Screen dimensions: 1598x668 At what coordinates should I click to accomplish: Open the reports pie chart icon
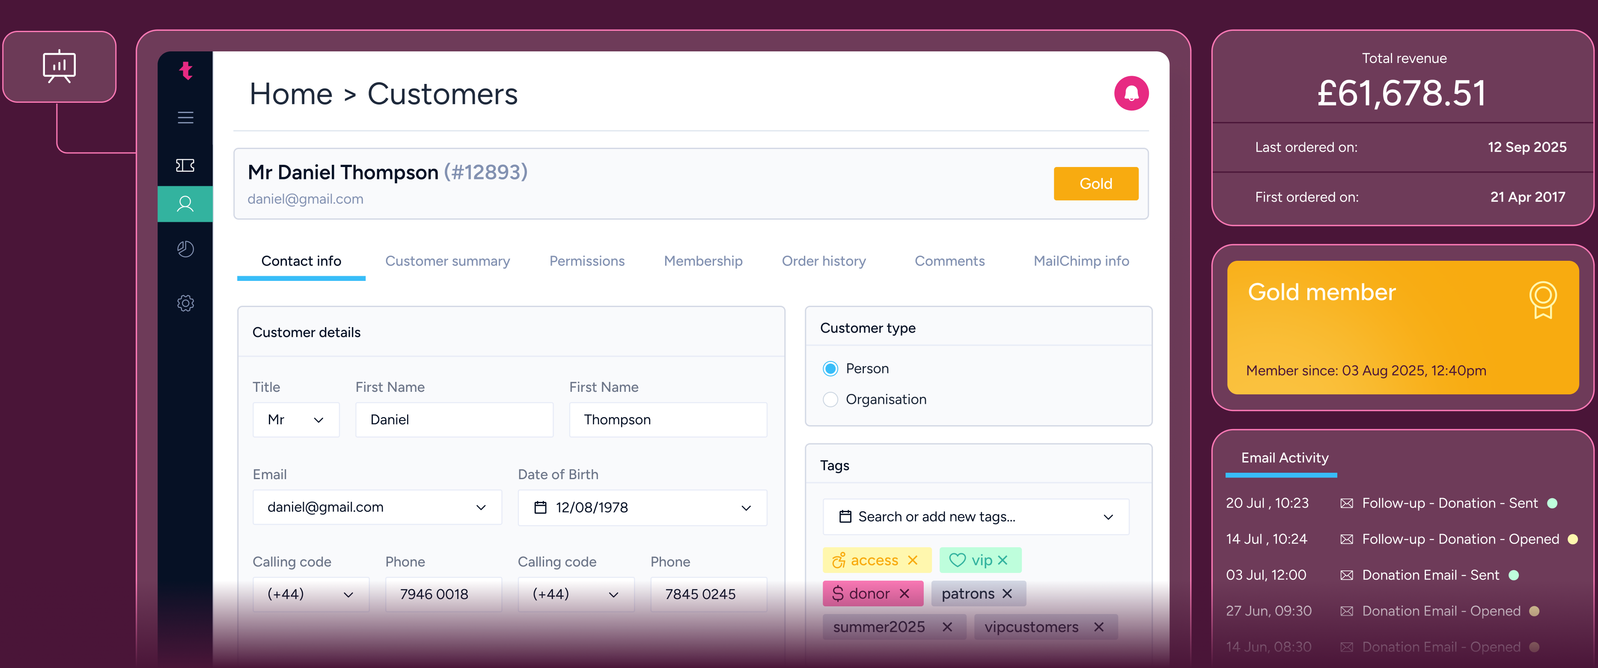point(185,249)
